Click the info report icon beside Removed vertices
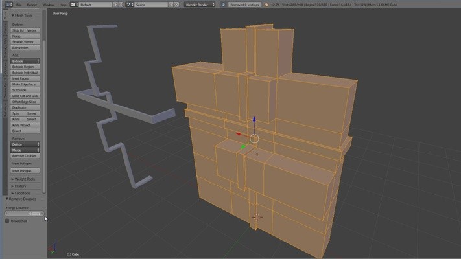Image resolution: width=461 pixels, height=259 pixels. [223, 5]
